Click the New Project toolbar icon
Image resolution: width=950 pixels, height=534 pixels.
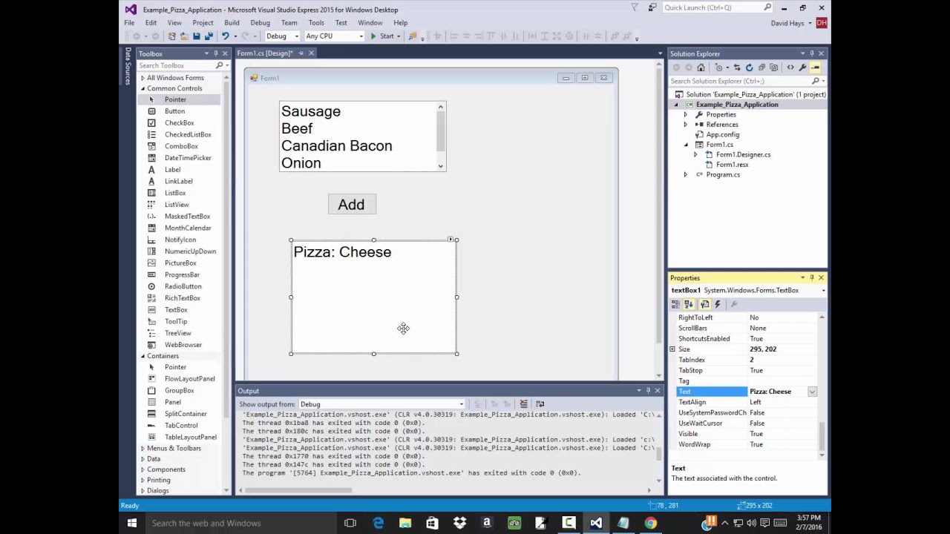[172, 36]
